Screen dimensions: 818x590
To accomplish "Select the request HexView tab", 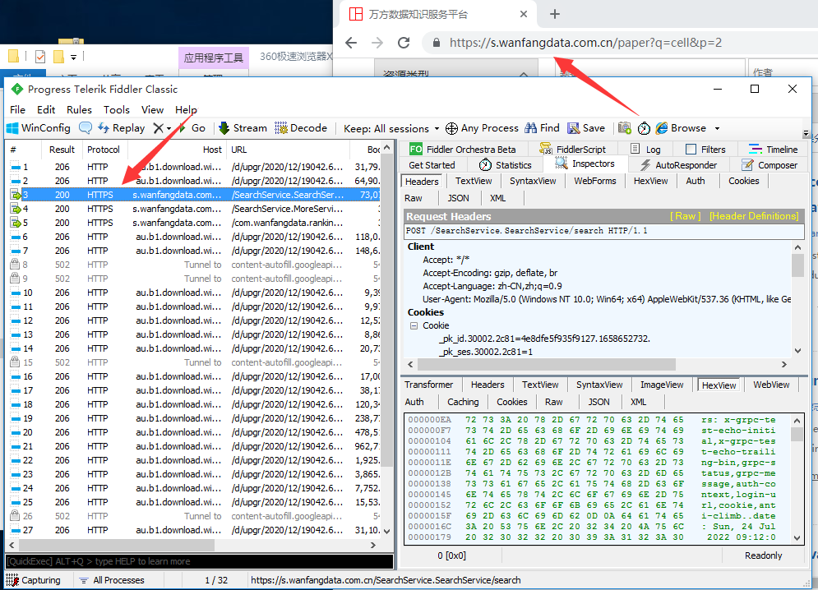I will pos(650,181).
